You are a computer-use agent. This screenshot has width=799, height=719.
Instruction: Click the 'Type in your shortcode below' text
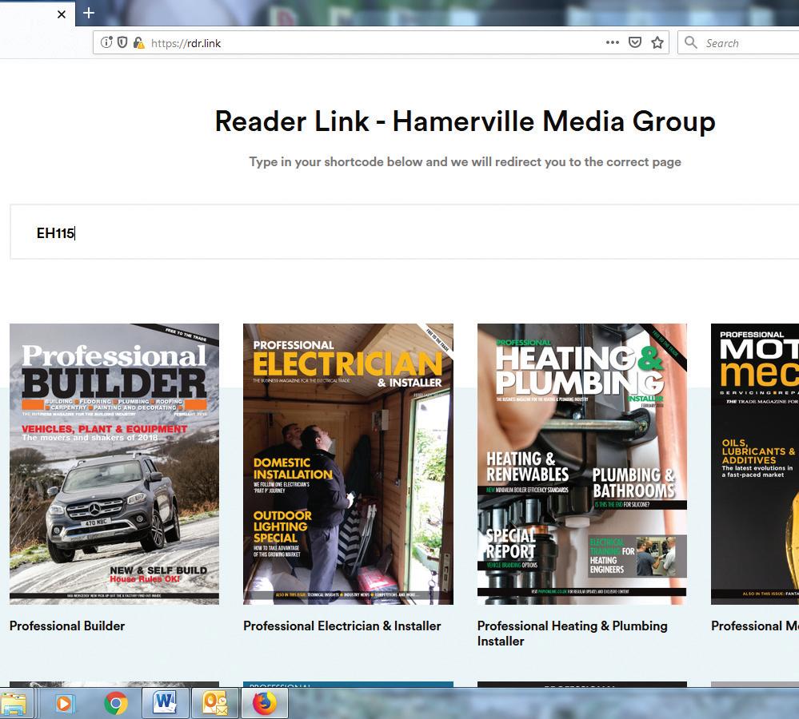pos(465,162)
